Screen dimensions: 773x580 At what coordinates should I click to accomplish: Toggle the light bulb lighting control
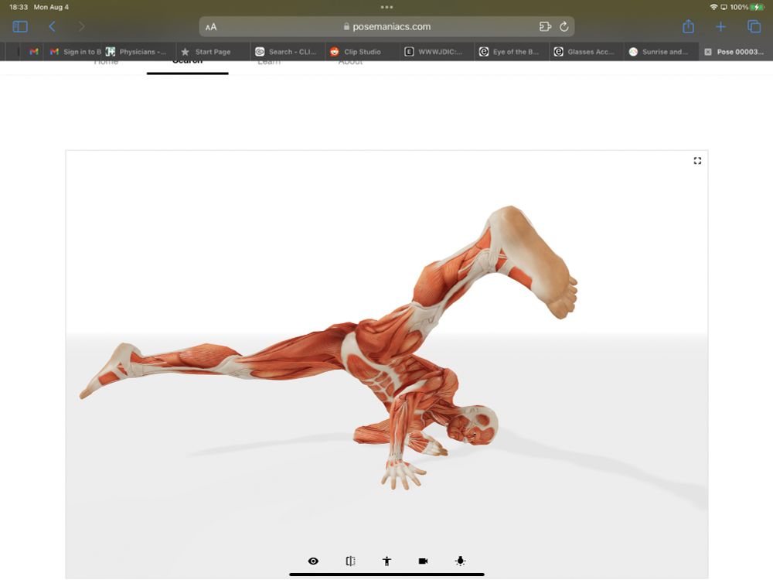tap(460, 561)
